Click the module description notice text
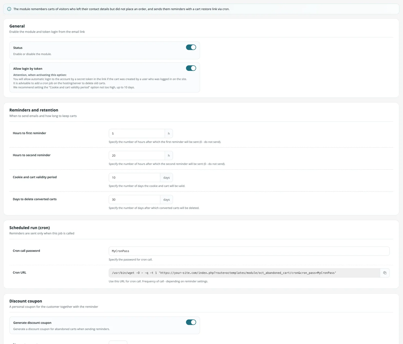This screenshot has height=344, width=403. [x=121, y=9]
